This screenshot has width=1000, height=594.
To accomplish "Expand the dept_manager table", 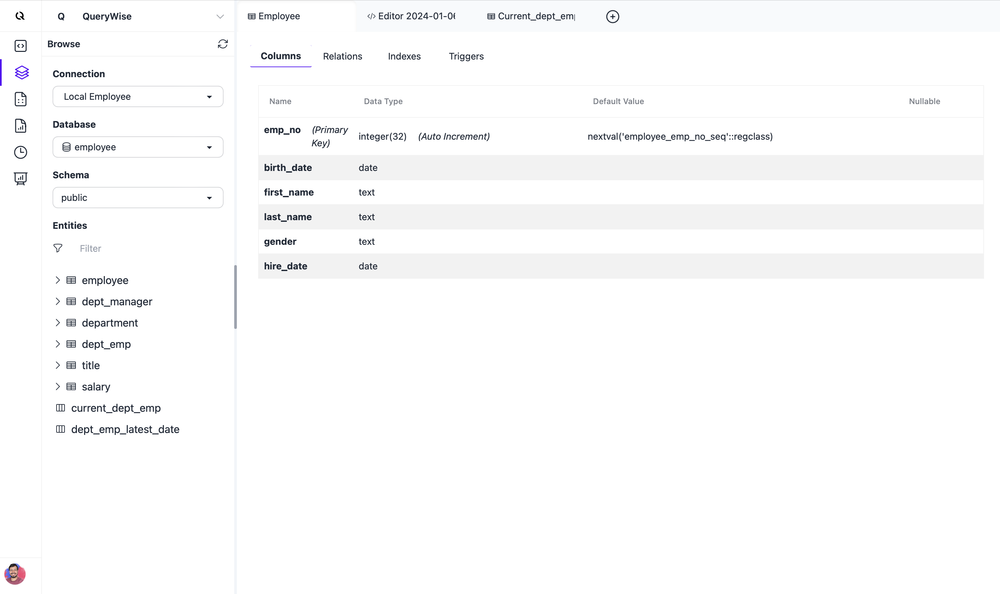I will (x=57, y=301).
